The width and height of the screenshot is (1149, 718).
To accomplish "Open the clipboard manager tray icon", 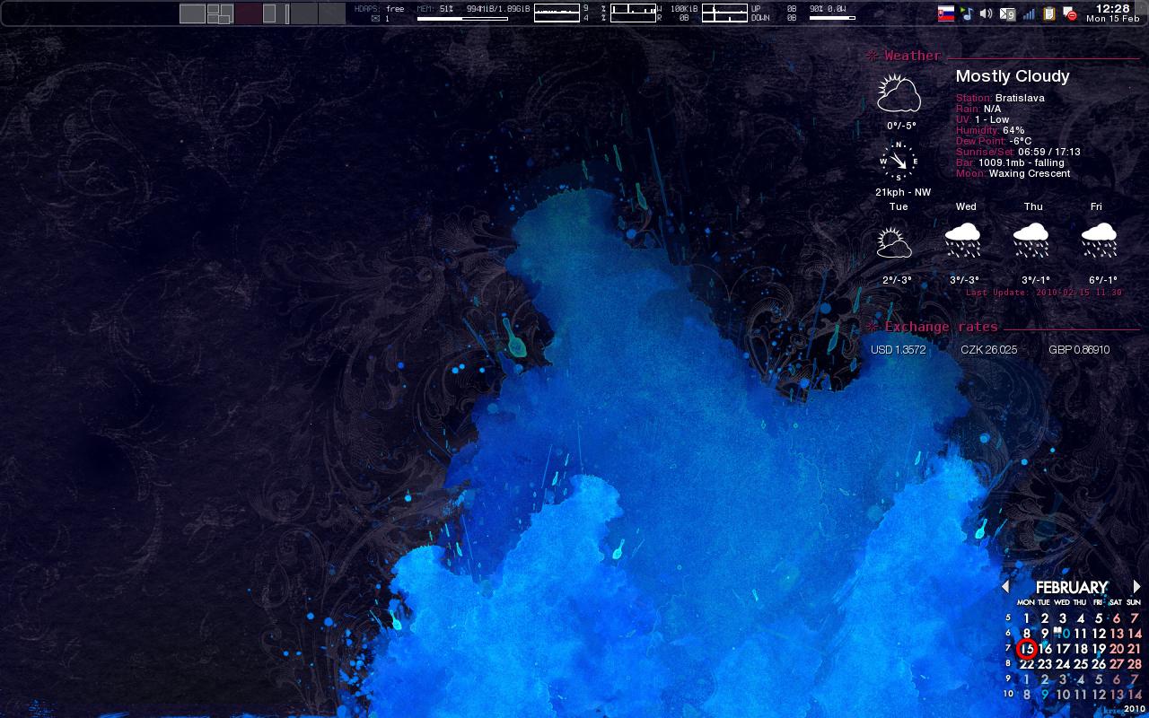I will [x=1049, y=13].
